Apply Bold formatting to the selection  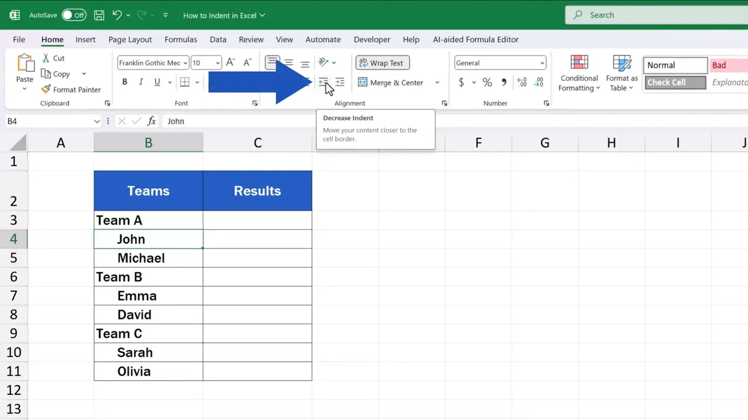tap(124, 82)
